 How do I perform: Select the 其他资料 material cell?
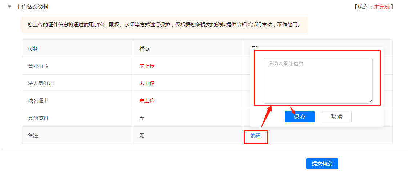[x=77, y=118]
